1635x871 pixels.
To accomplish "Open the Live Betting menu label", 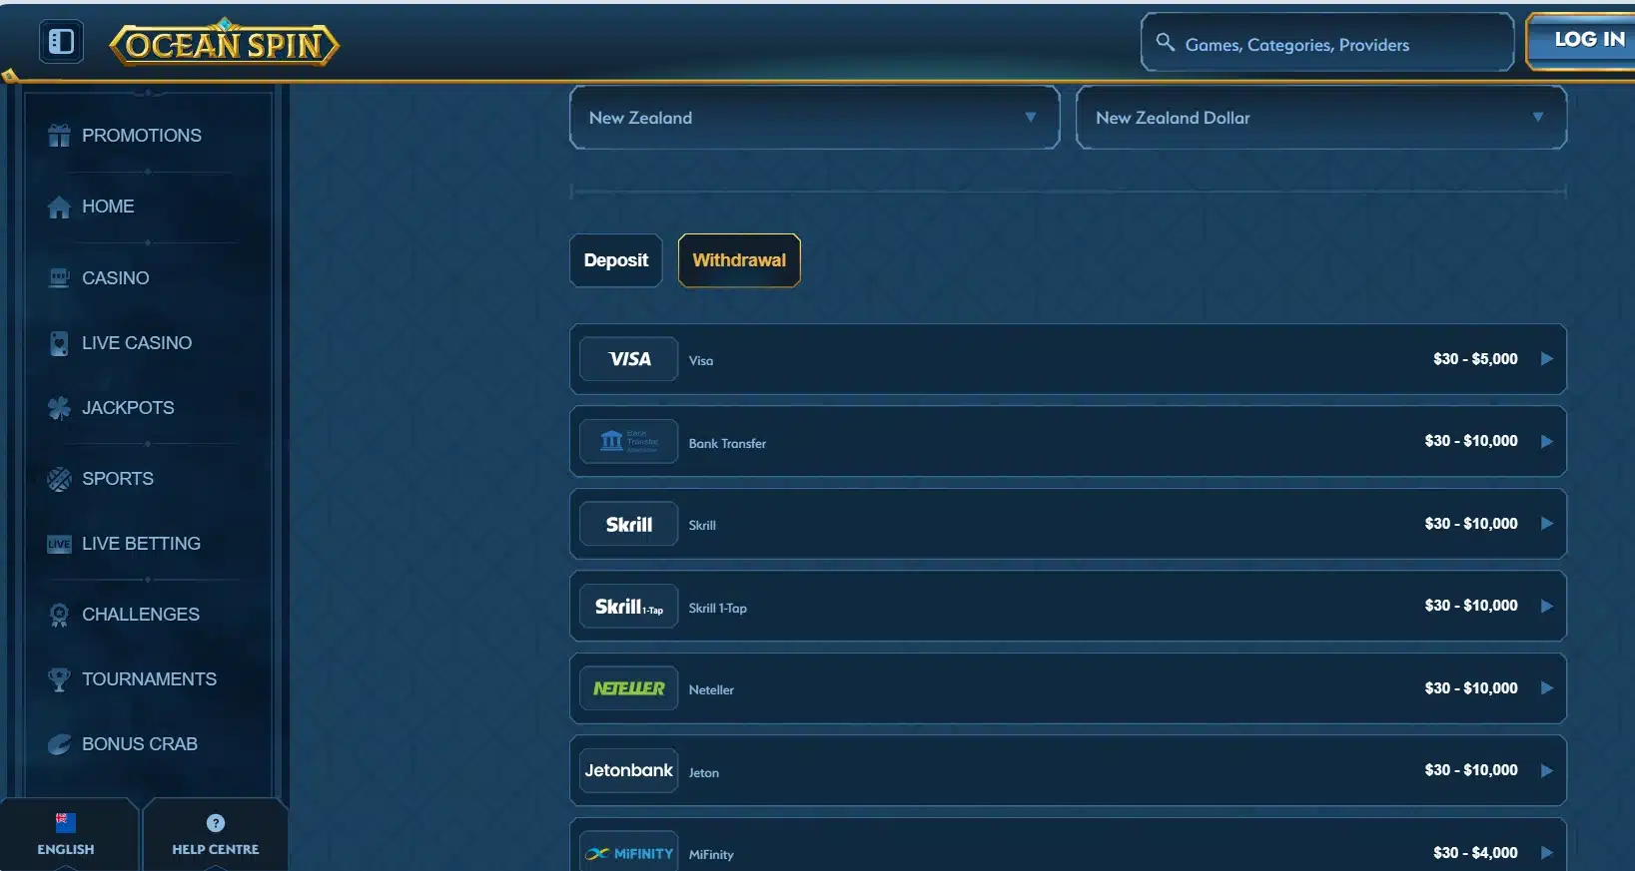I will pos(141,544).
